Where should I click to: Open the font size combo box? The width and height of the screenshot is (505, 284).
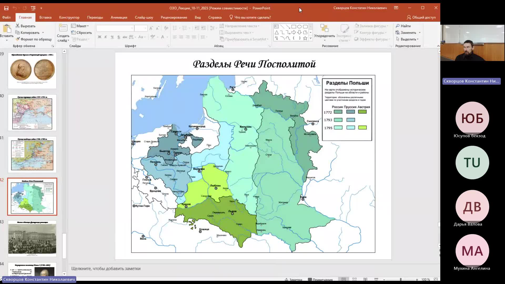click(x=140, y=28)
